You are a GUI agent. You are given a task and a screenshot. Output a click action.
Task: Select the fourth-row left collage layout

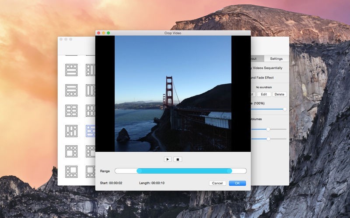[71, 131]
